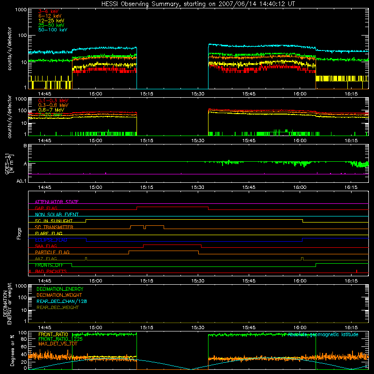Select the FLARE_FLAG label
The height and width of the screenshot is (374, 374).
coord(49,233)
